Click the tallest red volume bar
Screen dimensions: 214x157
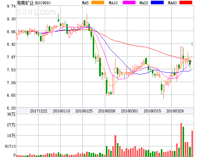pyautogui.click(x=181, y=140)
